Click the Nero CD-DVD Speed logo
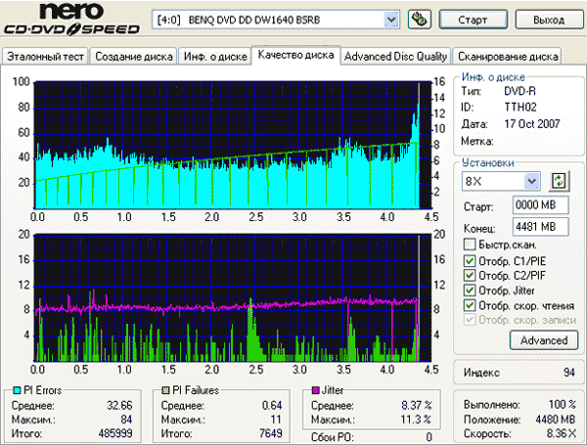The image size is (587, 445). [x=71, y=19]
